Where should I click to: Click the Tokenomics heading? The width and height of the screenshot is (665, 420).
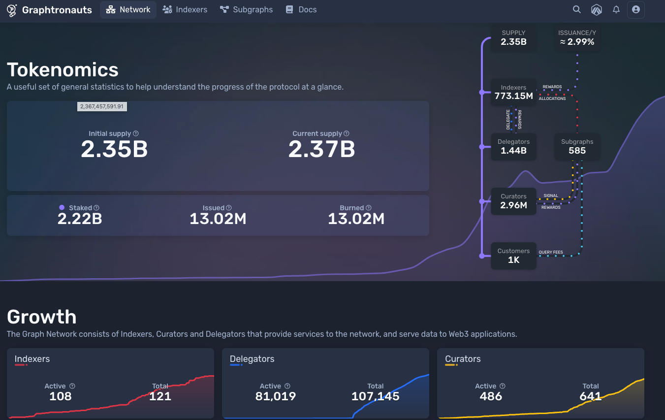pos(63,70)
